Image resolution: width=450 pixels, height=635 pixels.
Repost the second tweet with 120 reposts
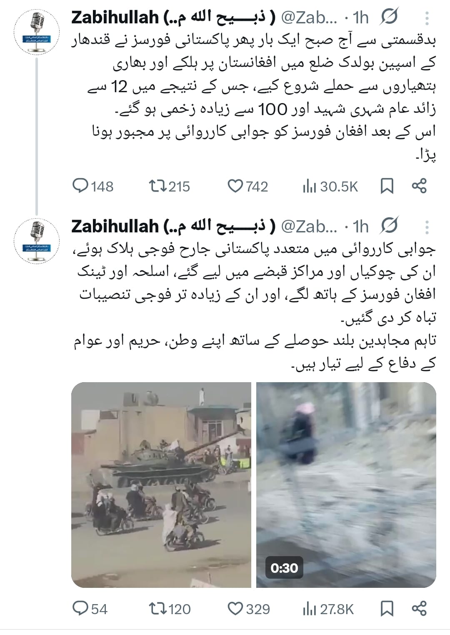[x=170, y=609]
